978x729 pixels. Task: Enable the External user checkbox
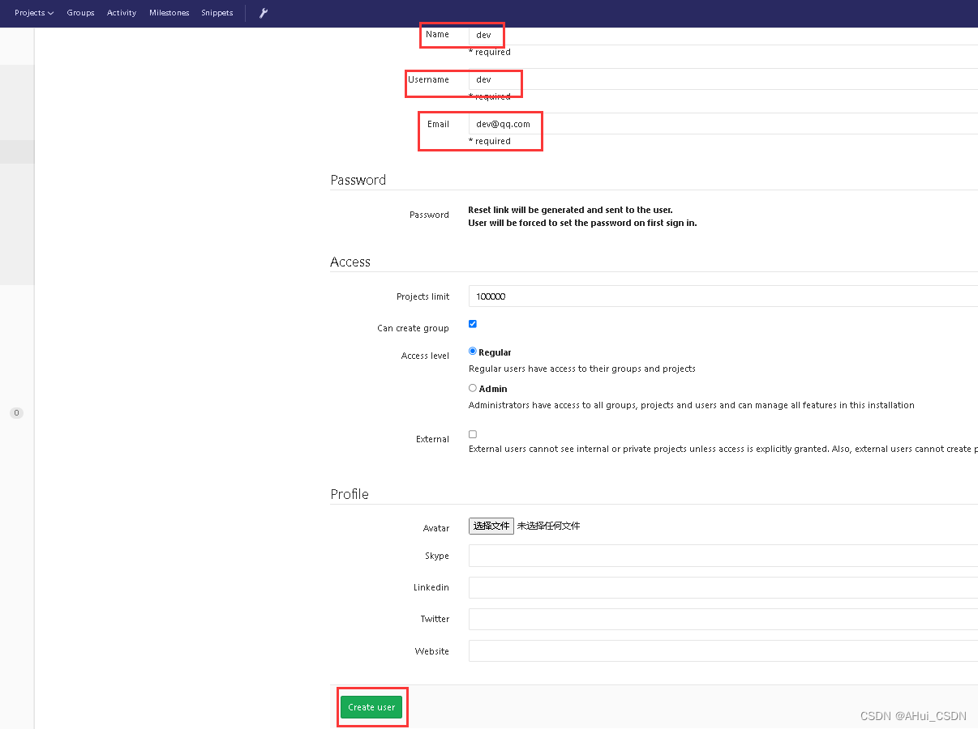473,434
